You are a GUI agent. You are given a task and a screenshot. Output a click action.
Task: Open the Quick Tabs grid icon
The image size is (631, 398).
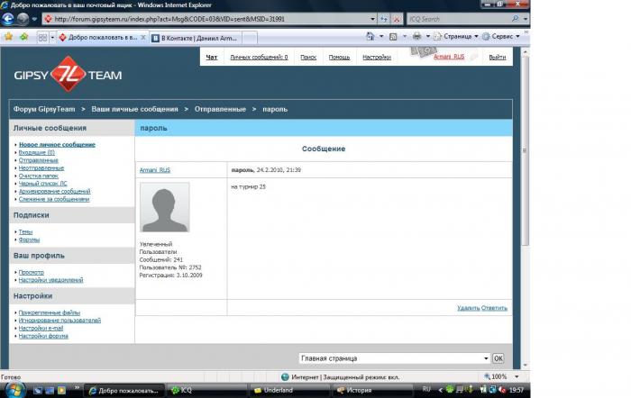tap(42, 38)
